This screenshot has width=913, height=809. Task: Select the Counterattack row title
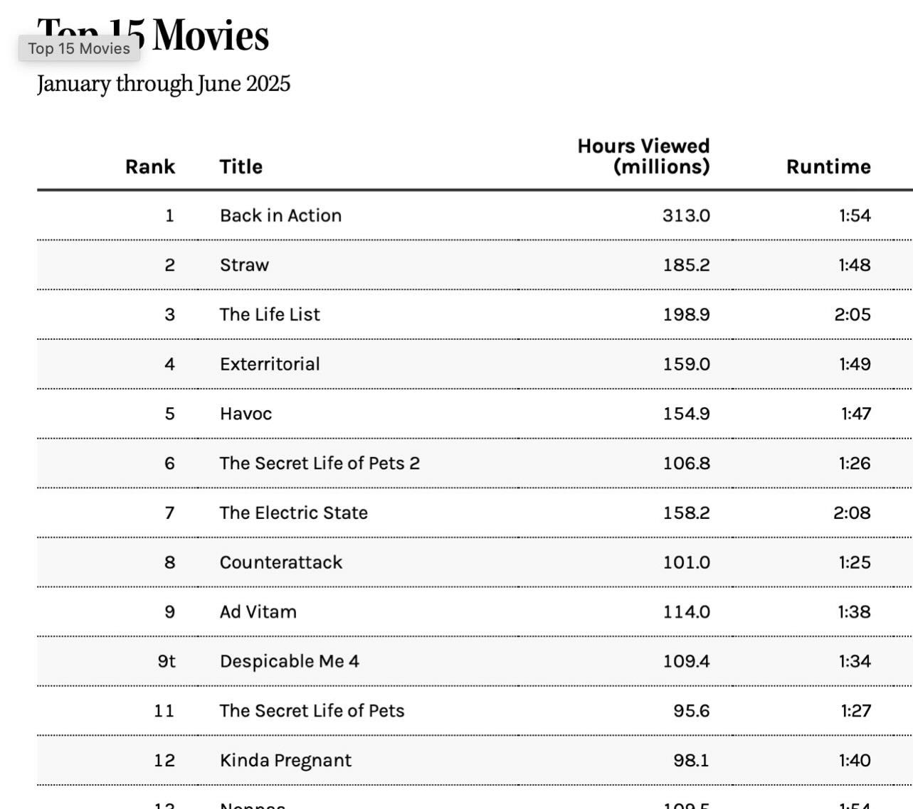(280, 562)
